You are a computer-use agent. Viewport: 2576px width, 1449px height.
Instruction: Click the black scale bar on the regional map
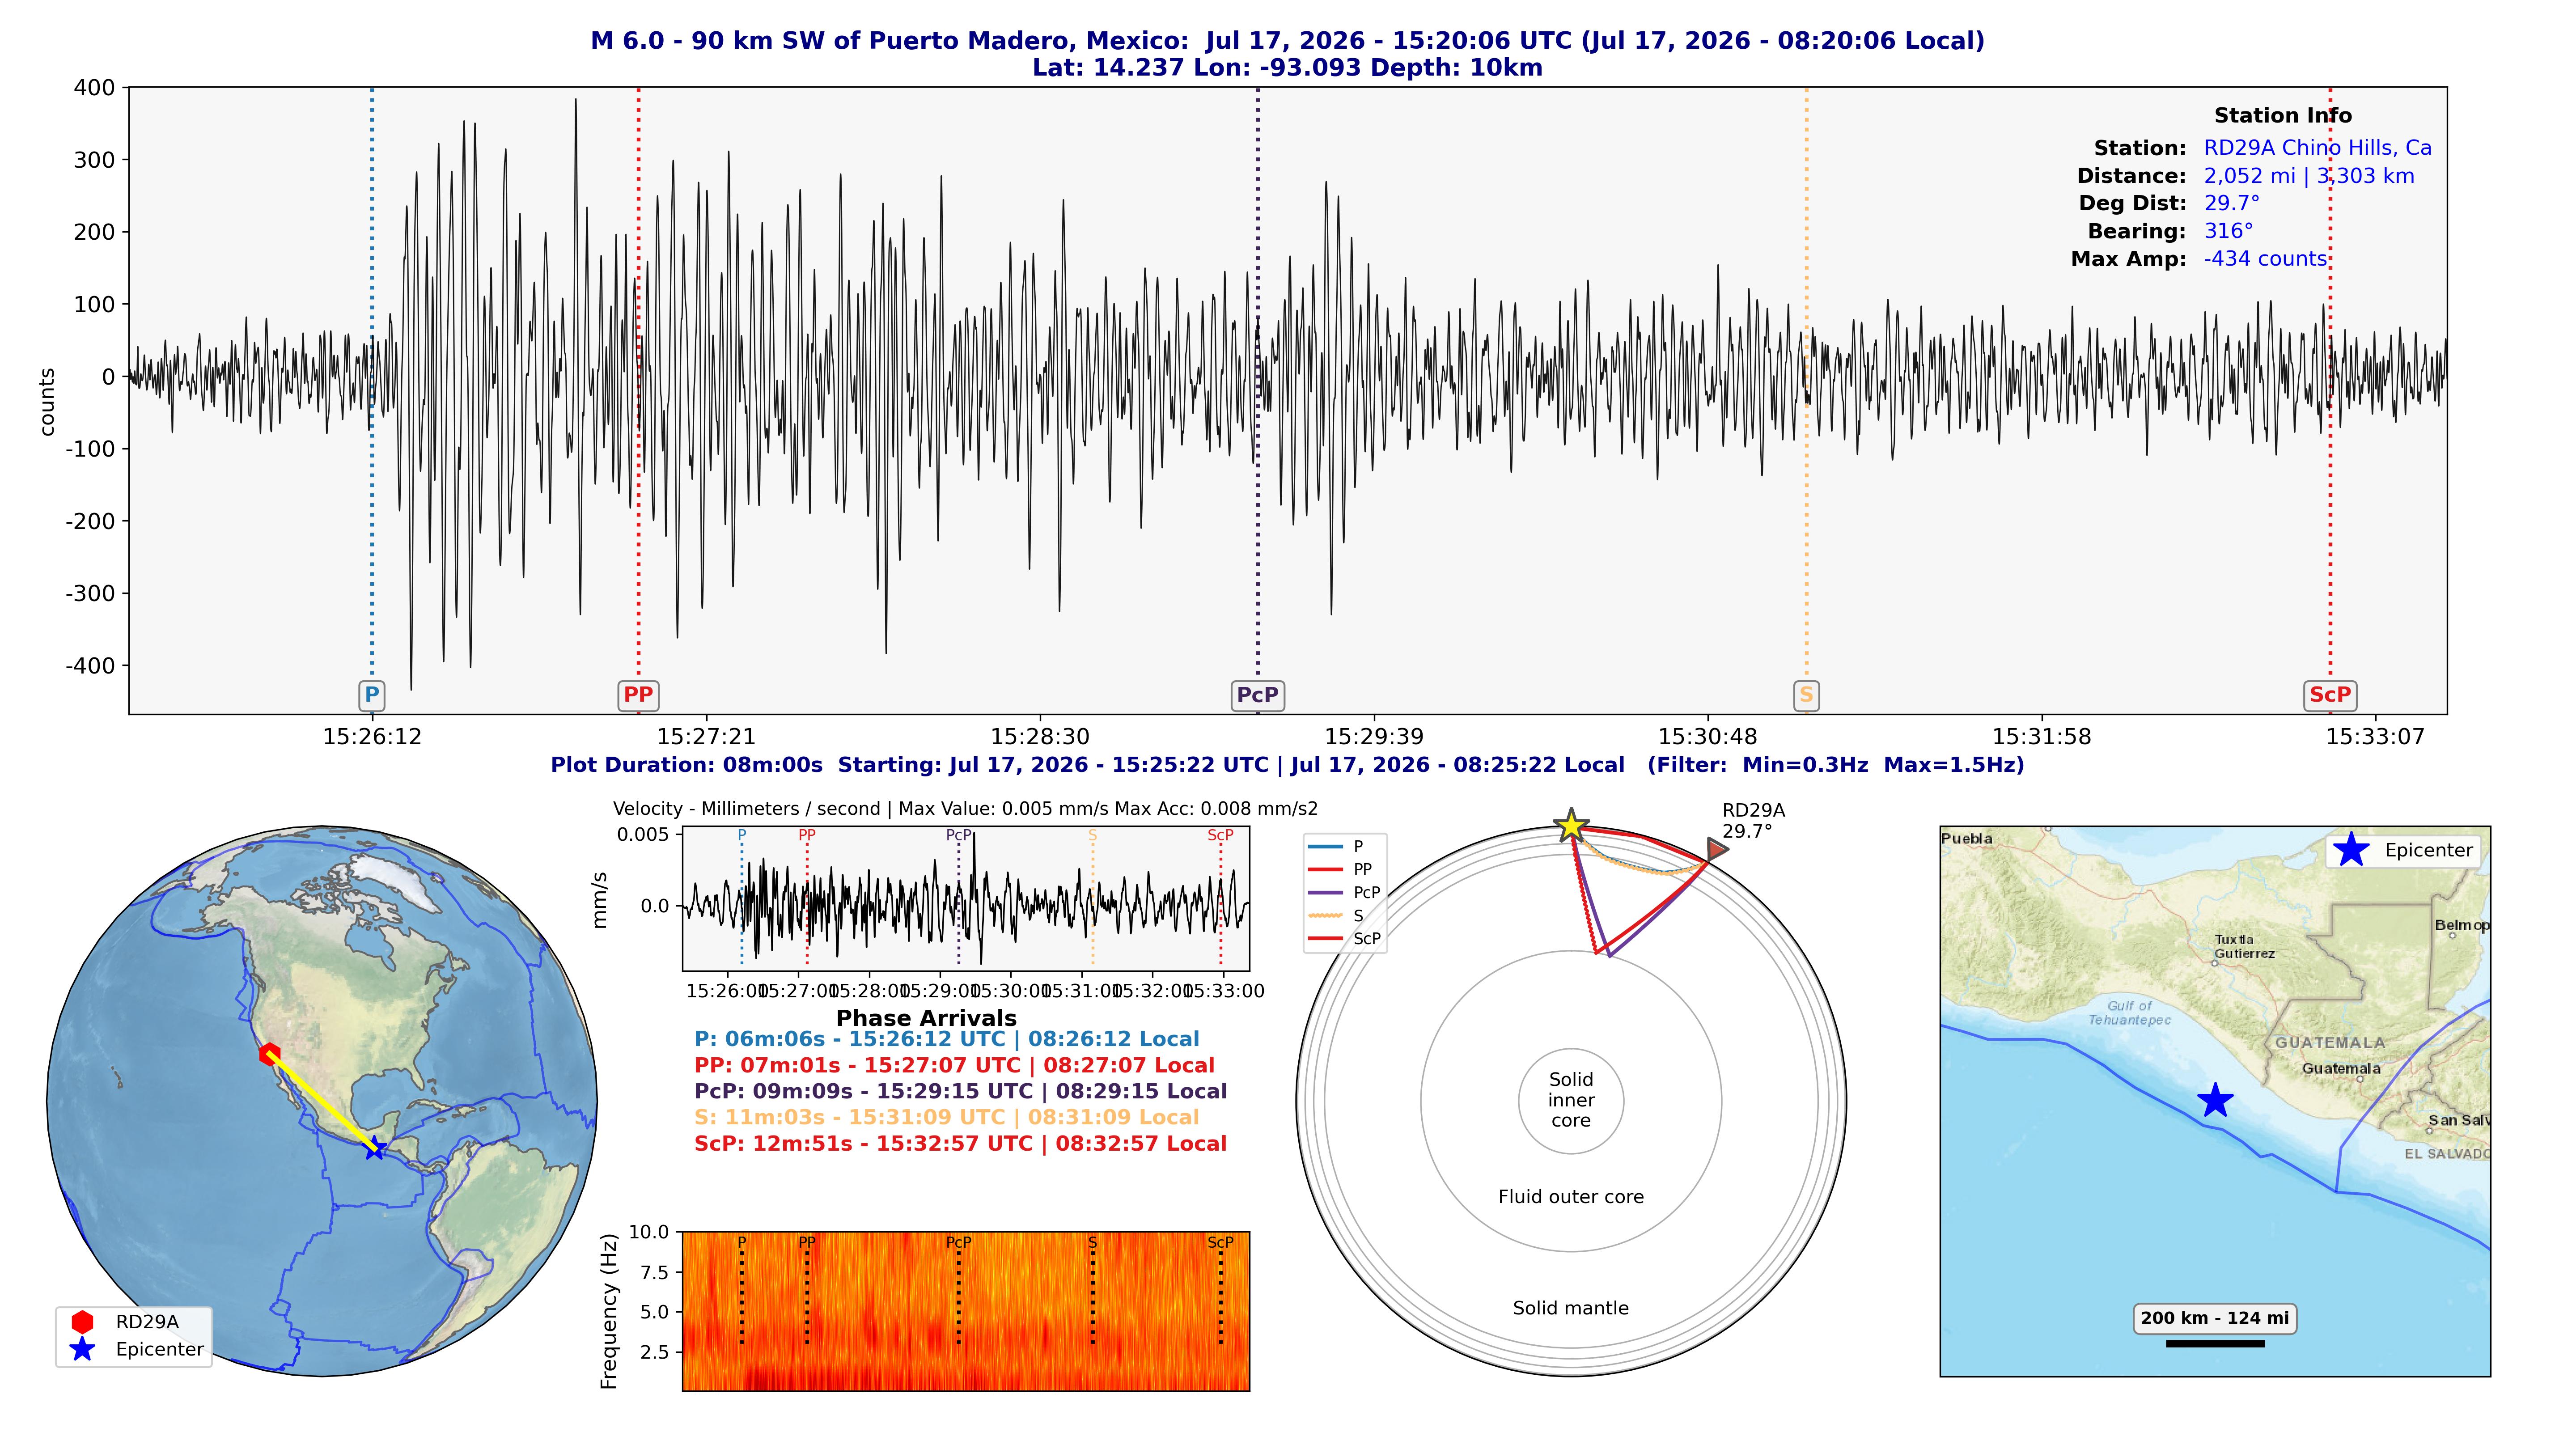pyautogui.click(x=2214, y=1344)
